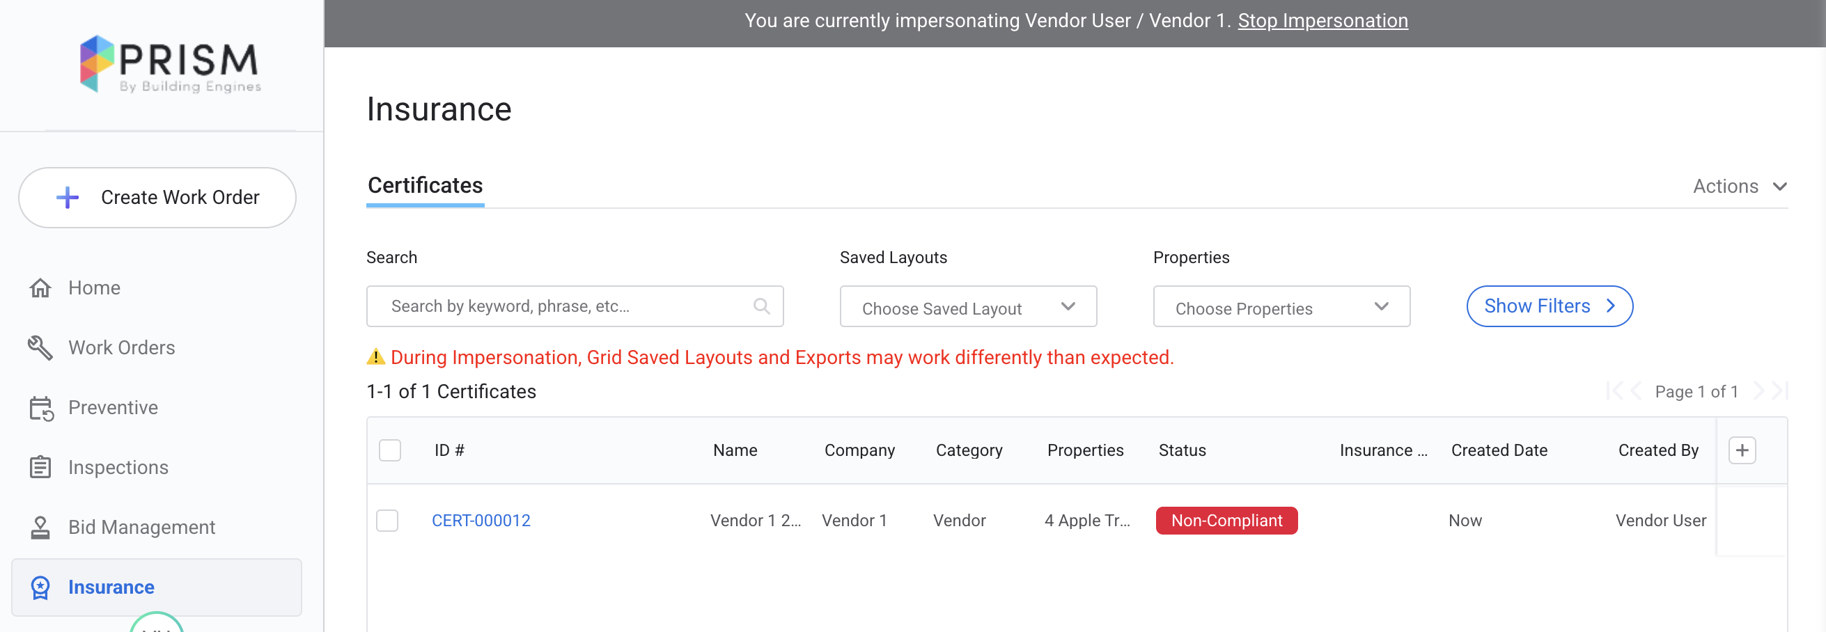The image size is (1826, 632).
Task: Click the Work Orders wrench icon
Action: pyautogui.click(x=40, y=348)
